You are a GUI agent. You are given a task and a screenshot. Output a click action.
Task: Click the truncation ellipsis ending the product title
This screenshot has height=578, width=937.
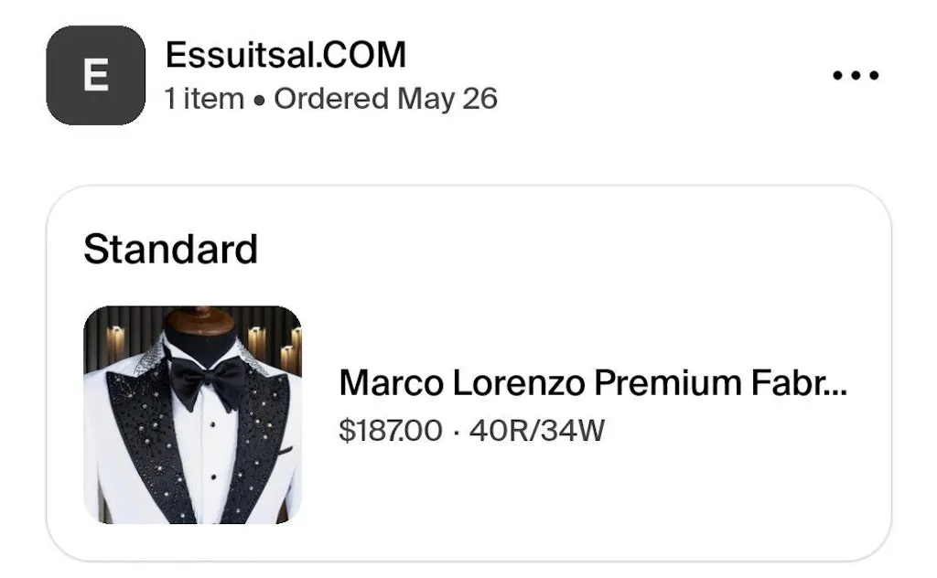point(835,386)
